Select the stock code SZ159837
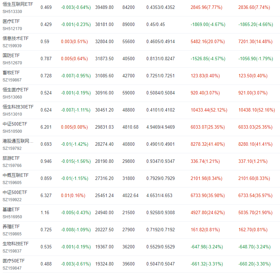 (12, 251)
